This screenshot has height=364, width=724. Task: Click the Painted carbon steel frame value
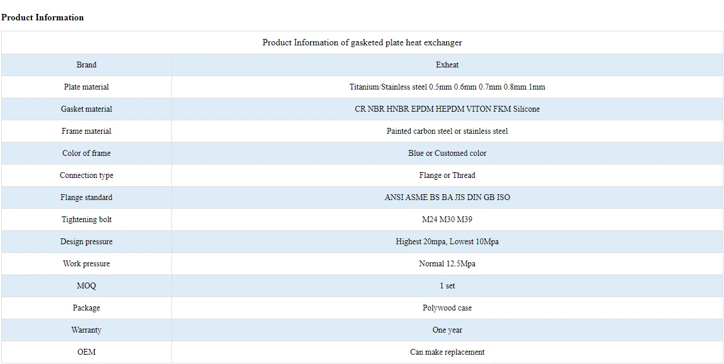pyautogui.click(x=447, y=131)
